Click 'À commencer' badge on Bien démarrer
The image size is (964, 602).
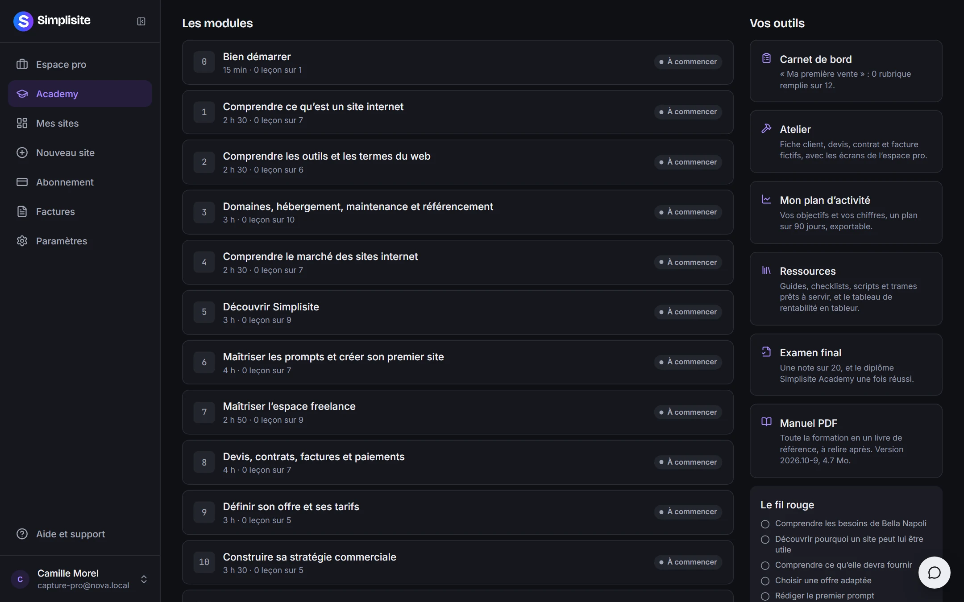[688, 62]
